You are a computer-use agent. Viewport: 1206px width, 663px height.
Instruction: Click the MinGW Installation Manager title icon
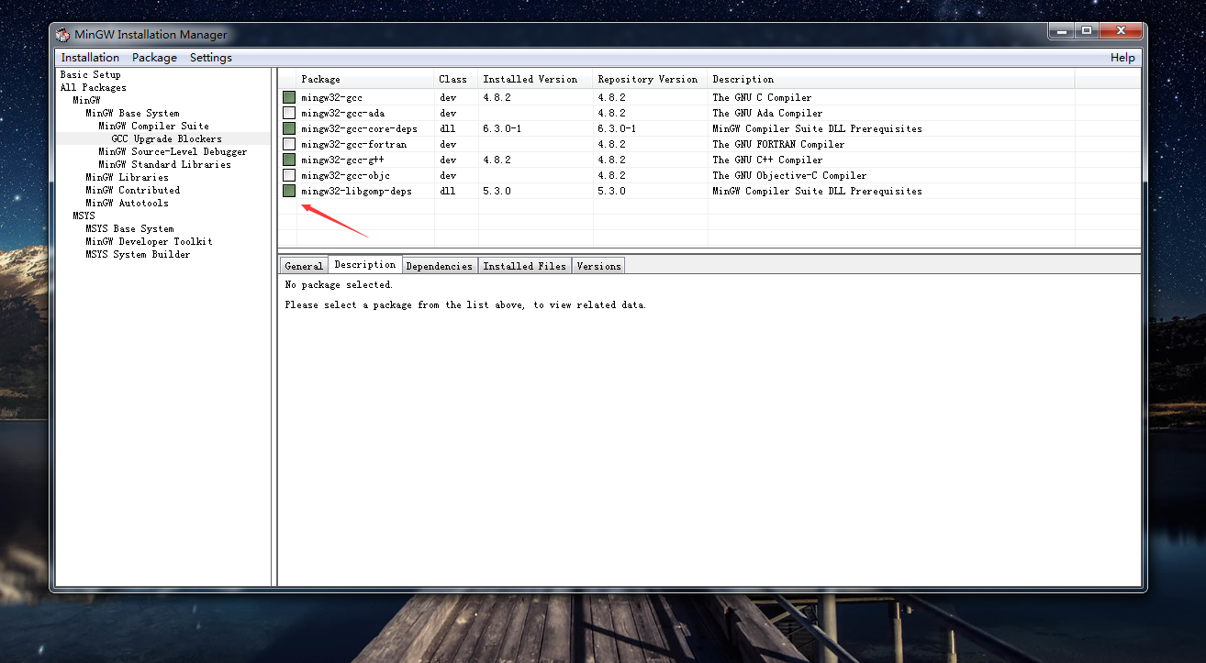[x=62, y=35]
